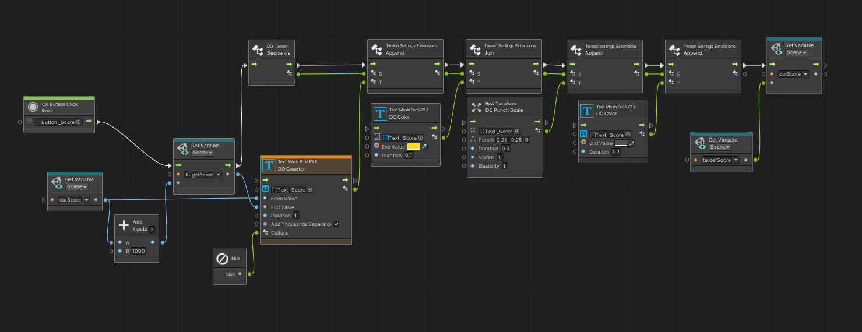The width and height of the screenshot is (862, 332).
Task: Select the Join node icon
Action: (x=476, y=50)
